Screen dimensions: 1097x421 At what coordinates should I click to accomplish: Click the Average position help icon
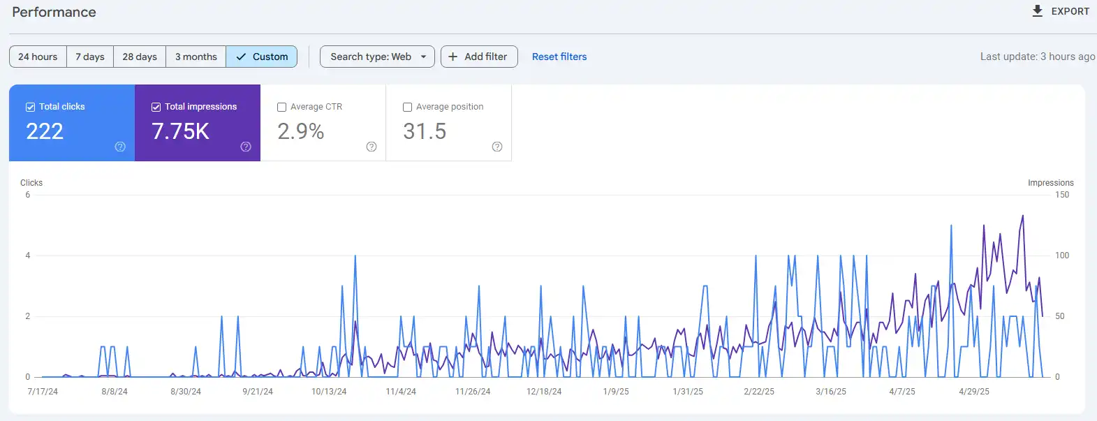tap(497, 147)
